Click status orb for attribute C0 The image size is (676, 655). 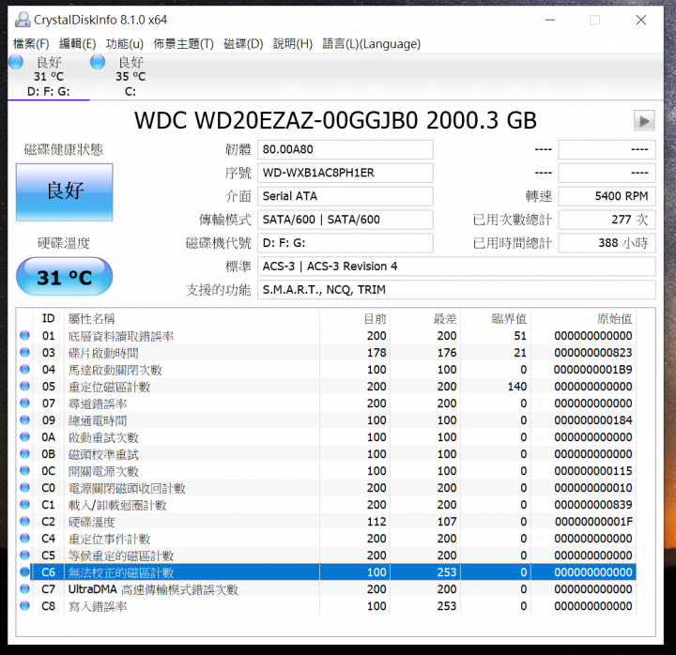coord(24,487)
